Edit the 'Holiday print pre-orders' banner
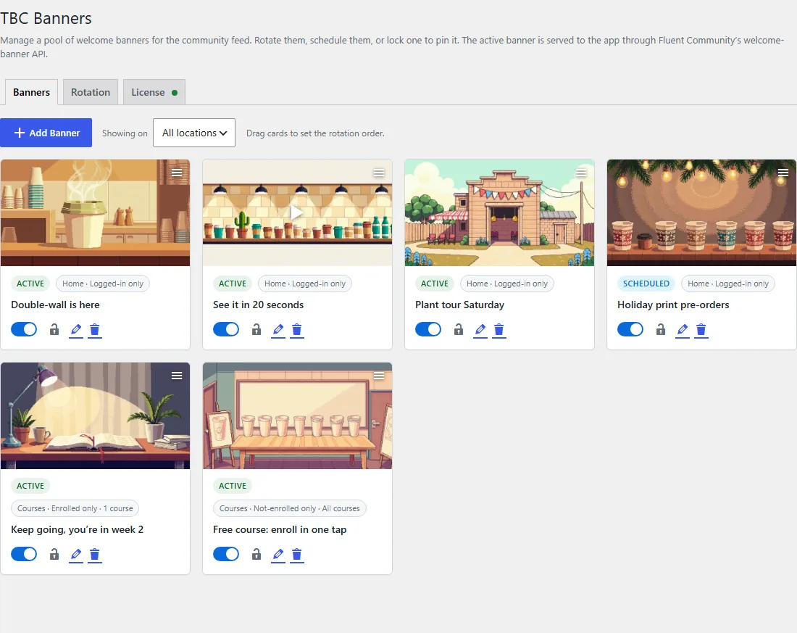This screenshot has width=797, height=633. pyautogui.click(x=683, y=330)
